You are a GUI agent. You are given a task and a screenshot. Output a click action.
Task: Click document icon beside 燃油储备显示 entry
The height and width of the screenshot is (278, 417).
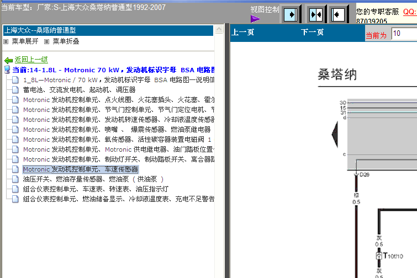pyautogui.click(x=15, y=199)
